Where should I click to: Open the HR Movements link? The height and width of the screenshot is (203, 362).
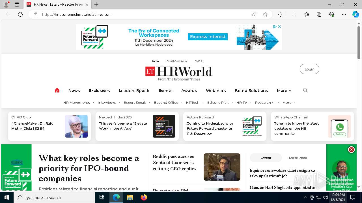click(77, 103)
